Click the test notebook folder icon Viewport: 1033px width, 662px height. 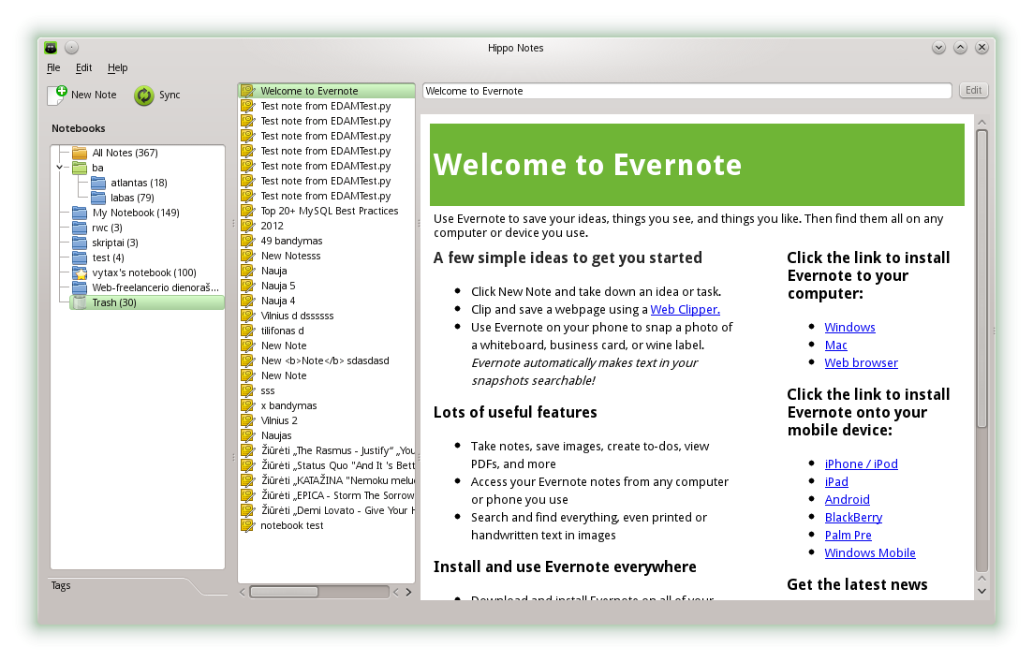pos(80,257)
